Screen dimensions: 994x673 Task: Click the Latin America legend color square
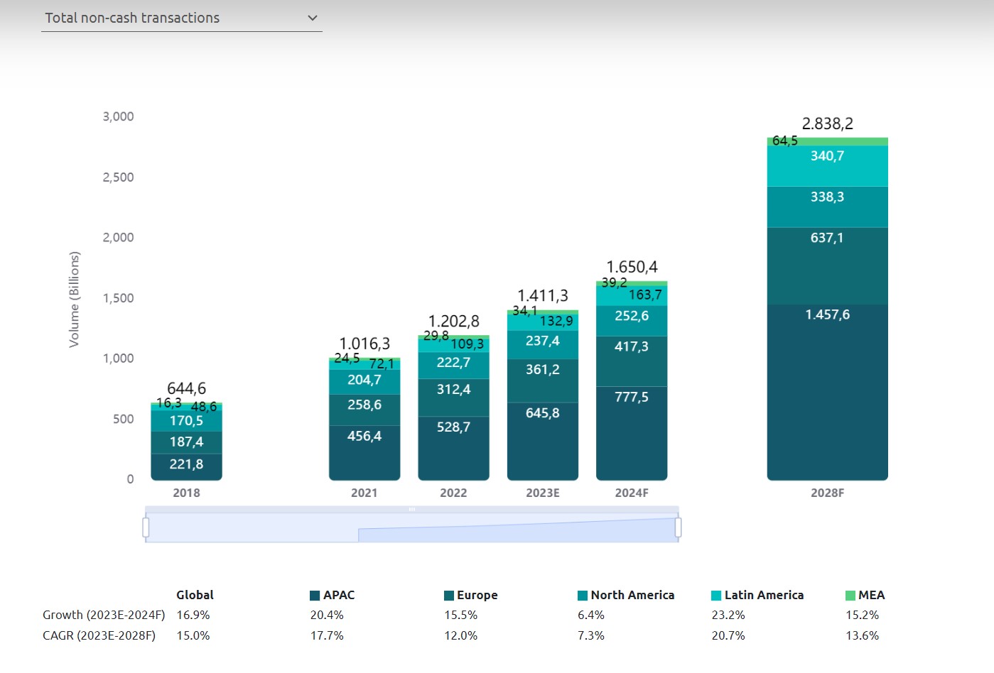point(716,596)
